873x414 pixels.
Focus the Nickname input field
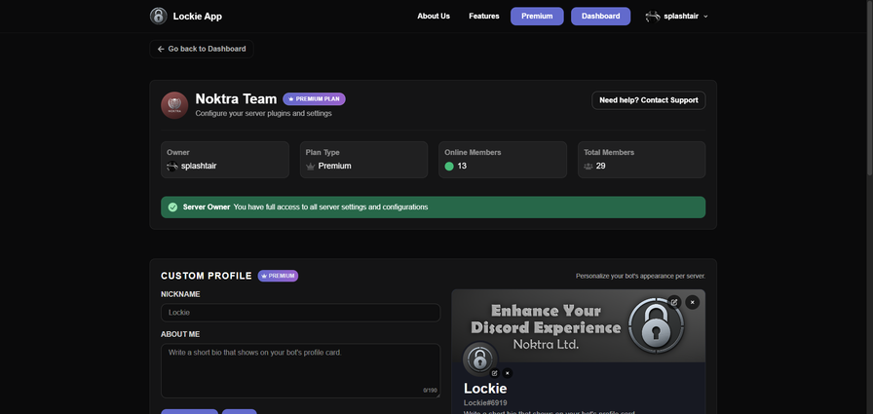pos(300,313)
